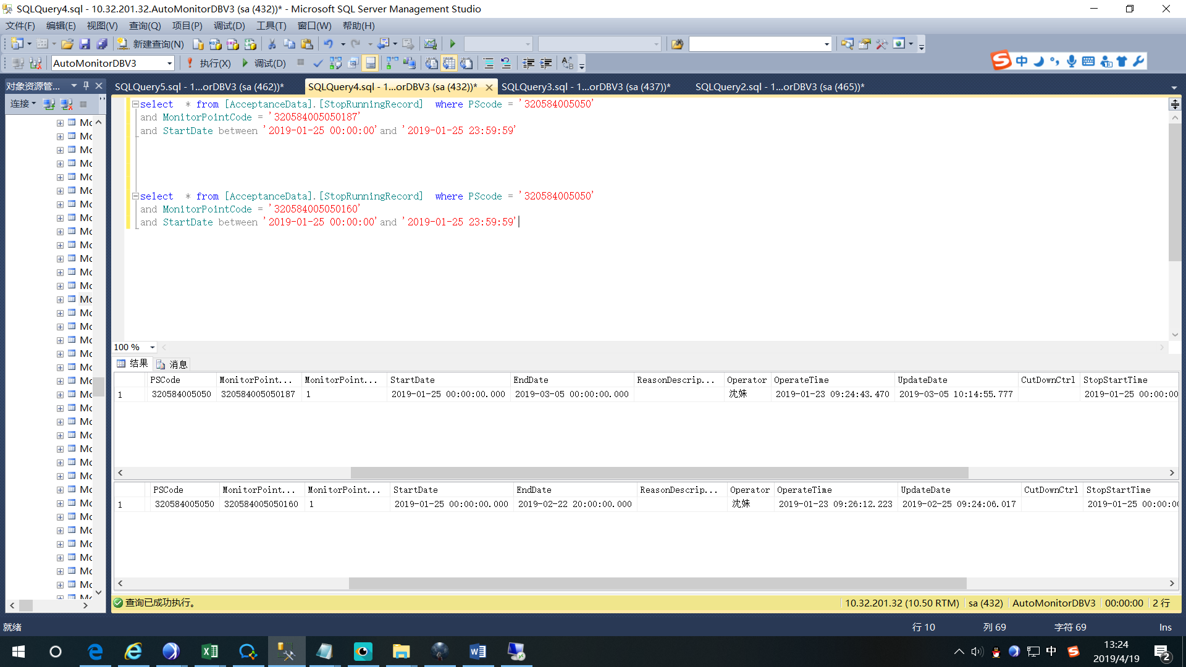Click the 调试(D) debug button
The image size is (1186, 667).
coord(264,63)
